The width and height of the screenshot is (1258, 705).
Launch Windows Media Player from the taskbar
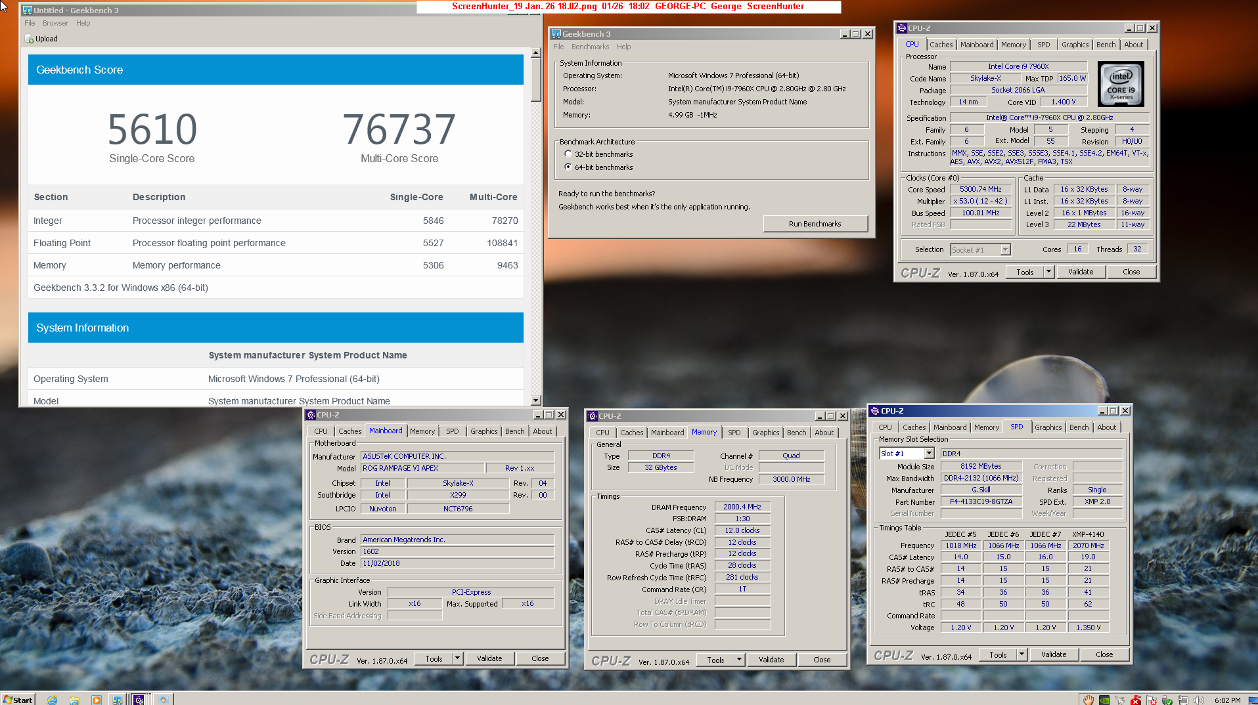pyautogui.click(x=96, y=700)
